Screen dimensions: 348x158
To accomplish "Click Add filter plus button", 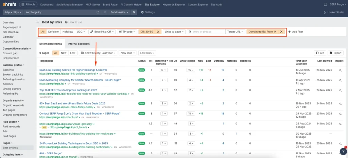I will point(295,32).
